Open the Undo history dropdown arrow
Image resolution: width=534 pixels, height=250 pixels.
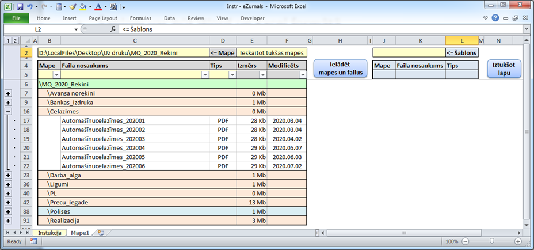36,6
